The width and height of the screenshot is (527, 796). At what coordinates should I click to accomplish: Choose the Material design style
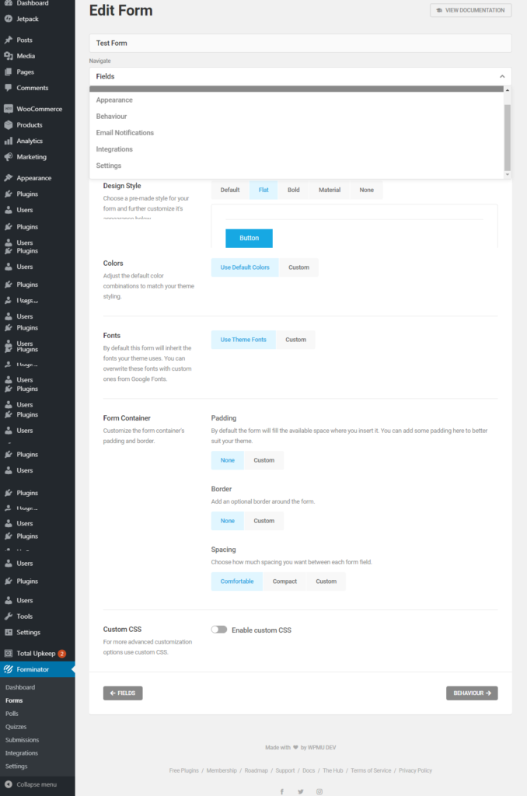(330, 190)
